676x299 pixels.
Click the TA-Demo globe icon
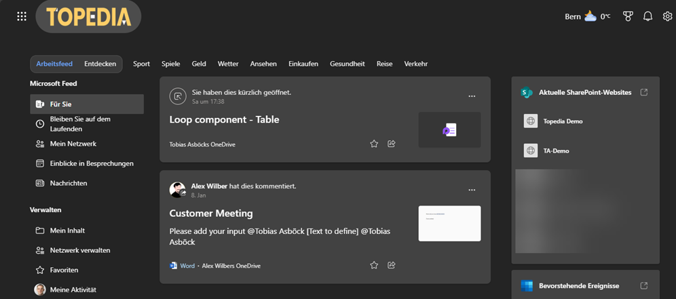click(x=531, y=151)
